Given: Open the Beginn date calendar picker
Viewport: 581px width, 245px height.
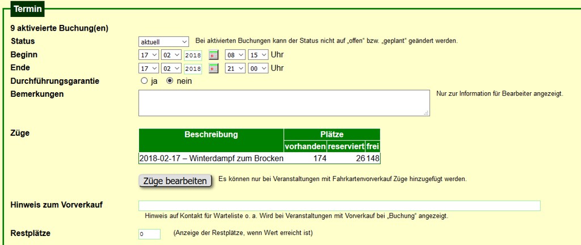Looking at the screenshot, I should tap(213, 55).
